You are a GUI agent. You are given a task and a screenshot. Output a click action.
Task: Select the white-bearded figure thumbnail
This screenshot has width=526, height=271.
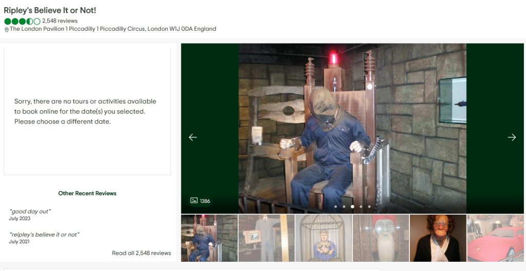[381, 238]
